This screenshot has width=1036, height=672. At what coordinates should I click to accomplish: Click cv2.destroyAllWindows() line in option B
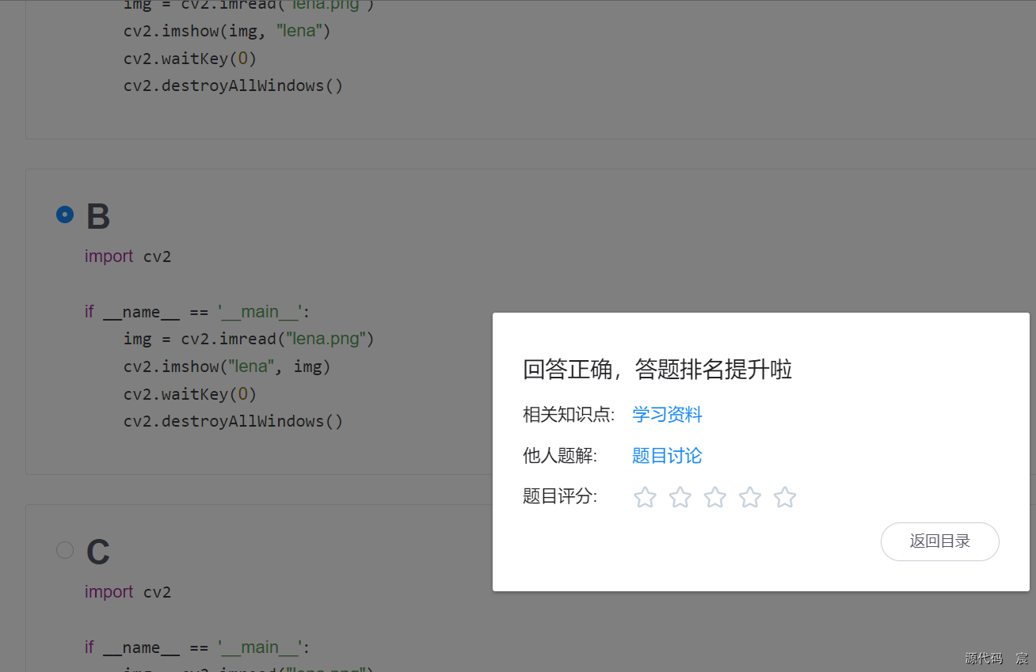(234, 421)
